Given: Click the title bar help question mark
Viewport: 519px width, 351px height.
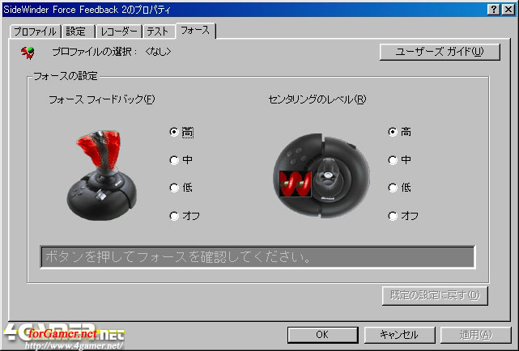Looking at the screenshot, I should click(494, 9).
